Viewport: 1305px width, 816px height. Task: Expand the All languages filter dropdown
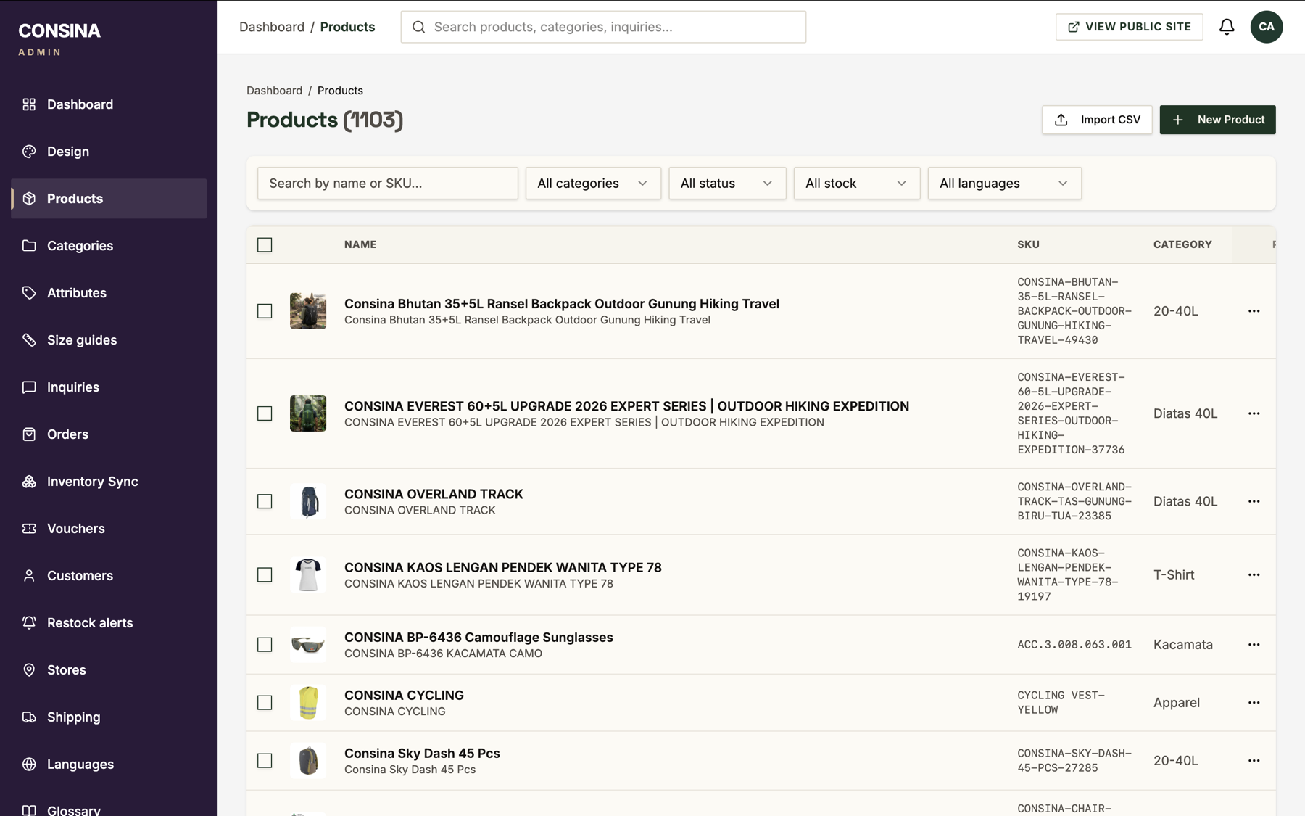pos(1004,184)
